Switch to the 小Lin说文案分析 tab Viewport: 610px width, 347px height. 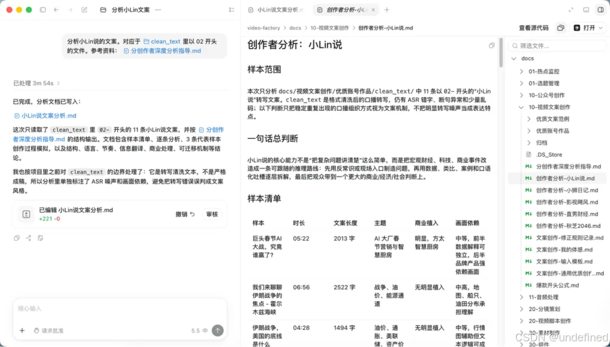point(276,10)
